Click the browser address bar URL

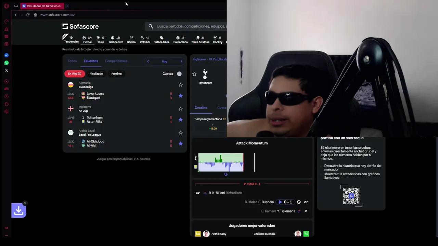coord(57,15)
